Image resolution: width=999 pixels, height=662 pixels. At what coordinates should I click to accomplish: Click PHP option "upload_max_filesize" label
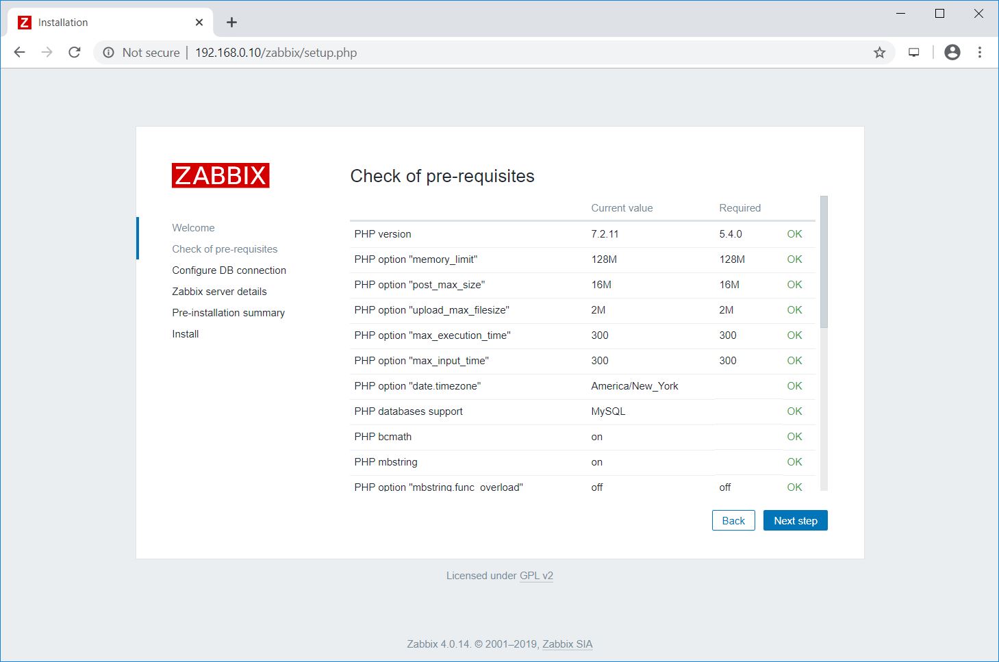431,310
